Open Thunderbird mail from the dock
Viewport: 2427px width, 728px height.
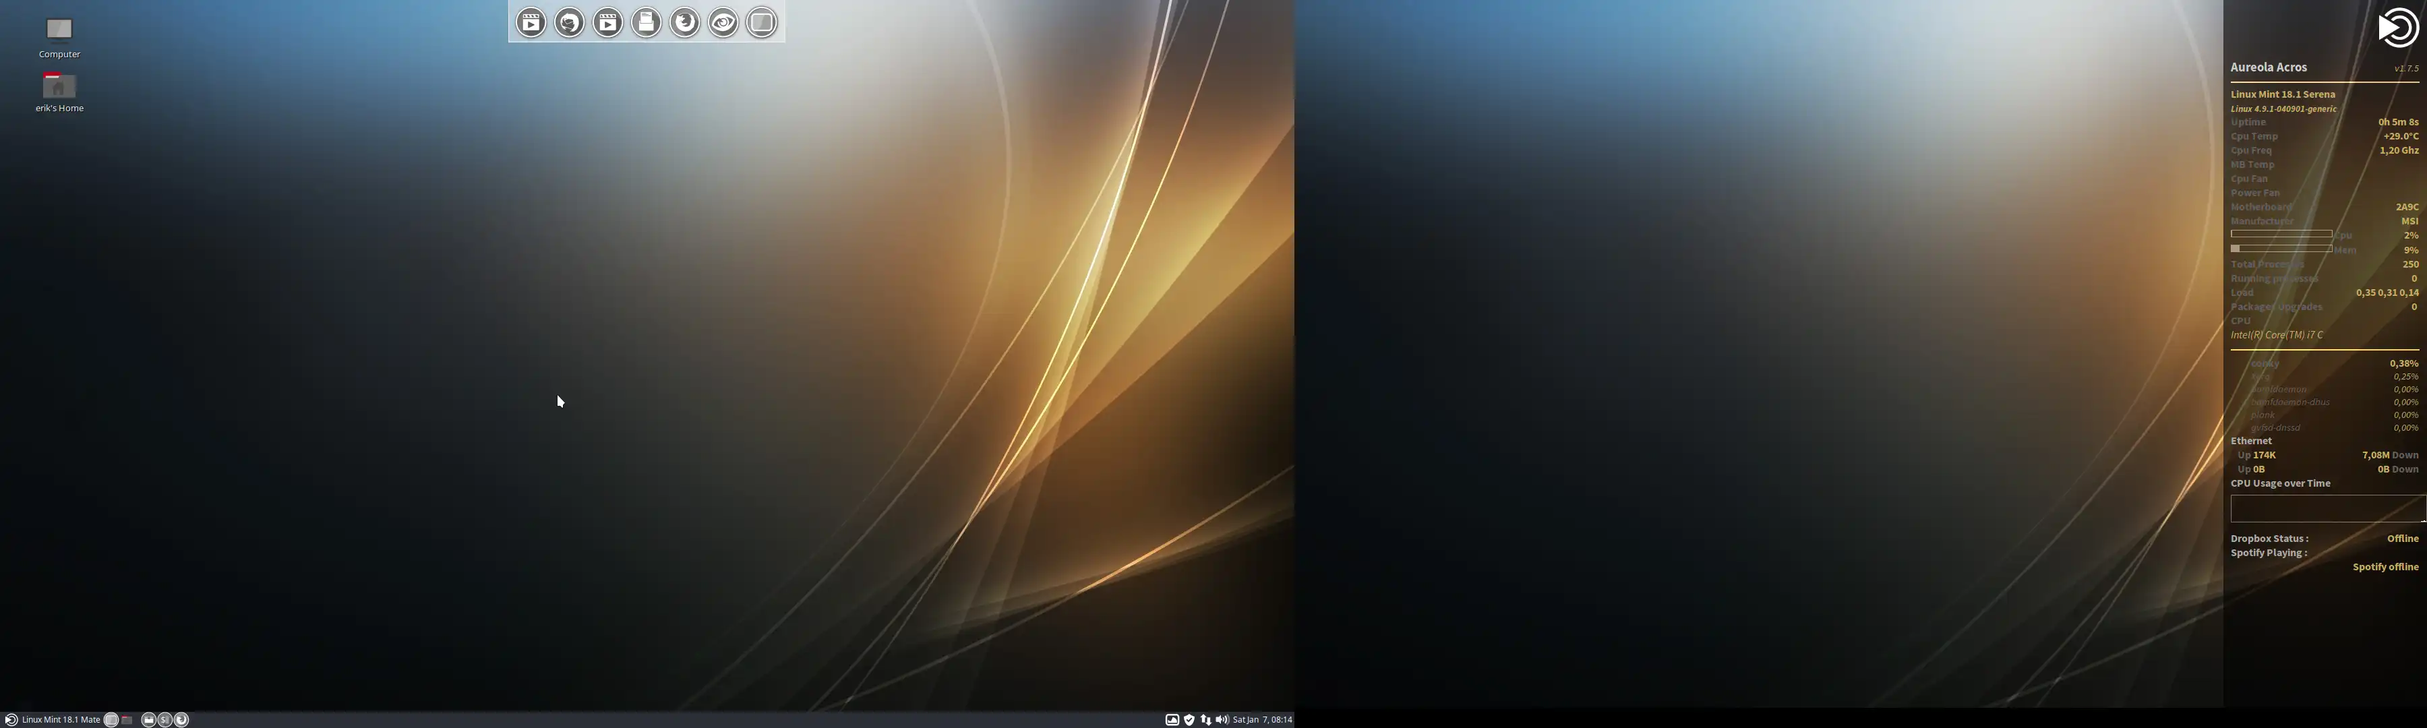click(570, 23)
